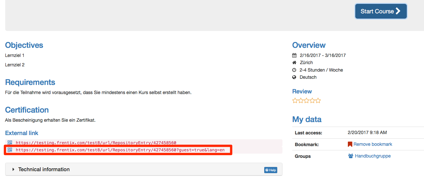Click the red bookmark icon
This screenshot has width=424, height=179.
coord(350,144)
